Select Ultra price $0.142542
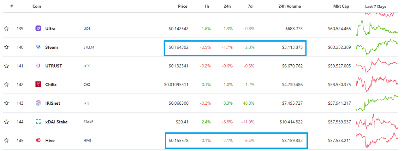404x151 pixels. click(179, 29)
